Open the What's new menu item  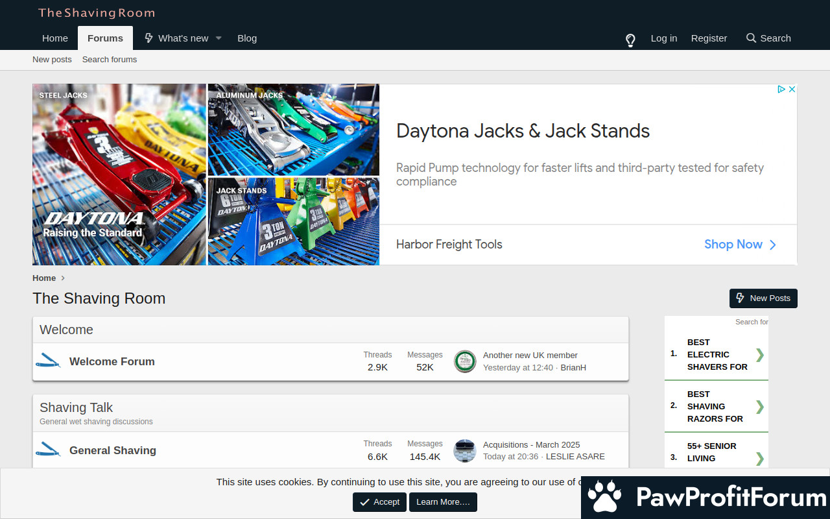(176, 38)
